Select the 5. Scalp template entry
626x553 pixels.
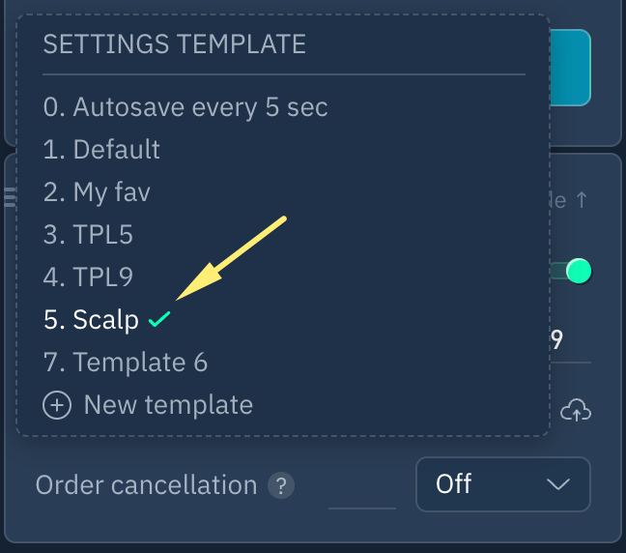point(92,320)
